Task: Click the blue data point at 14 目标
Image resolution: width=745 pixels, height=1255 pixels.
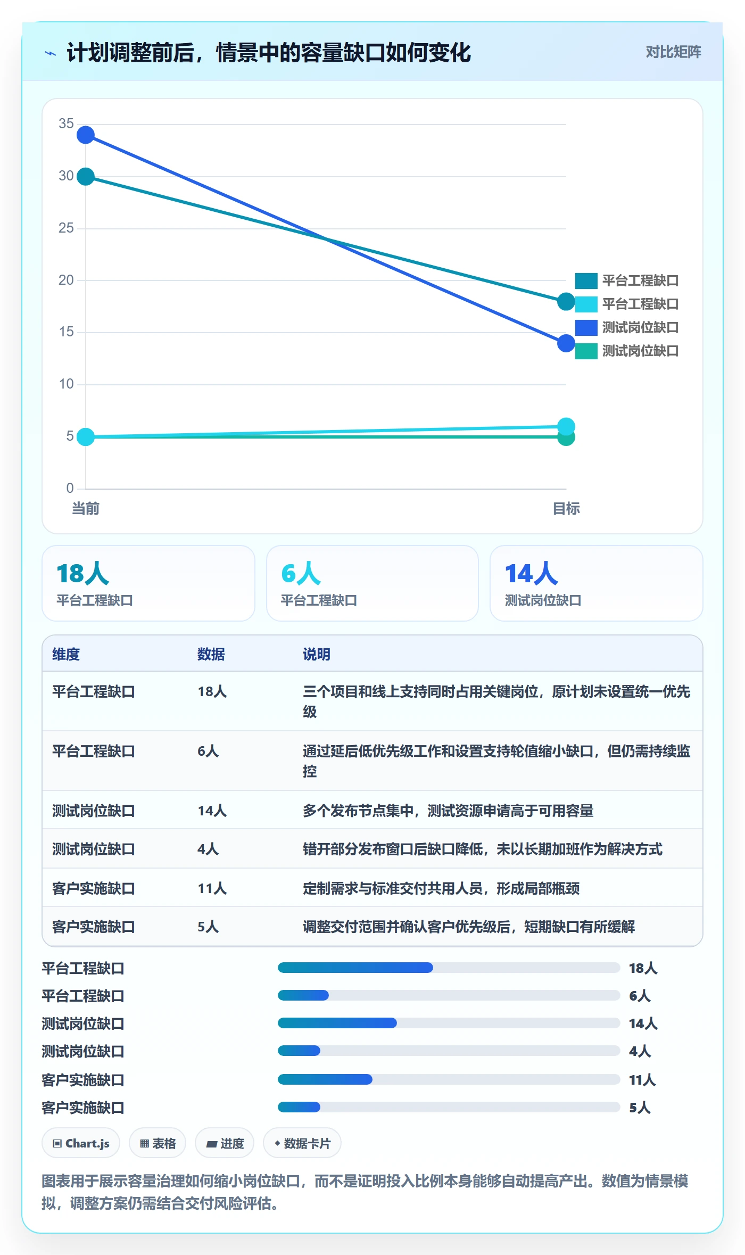Action: 566,343
